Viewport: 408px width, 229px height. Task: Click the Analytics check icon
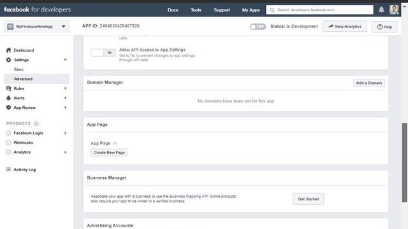[x=8, y=152]
